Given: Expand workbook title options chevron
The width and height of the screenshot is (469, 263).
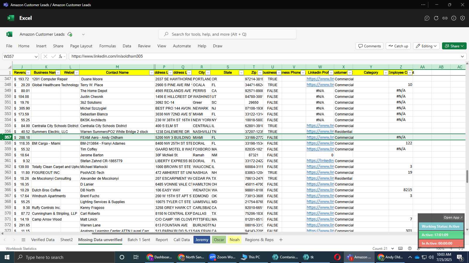Looking at the screenshot, I should (83, 34).
